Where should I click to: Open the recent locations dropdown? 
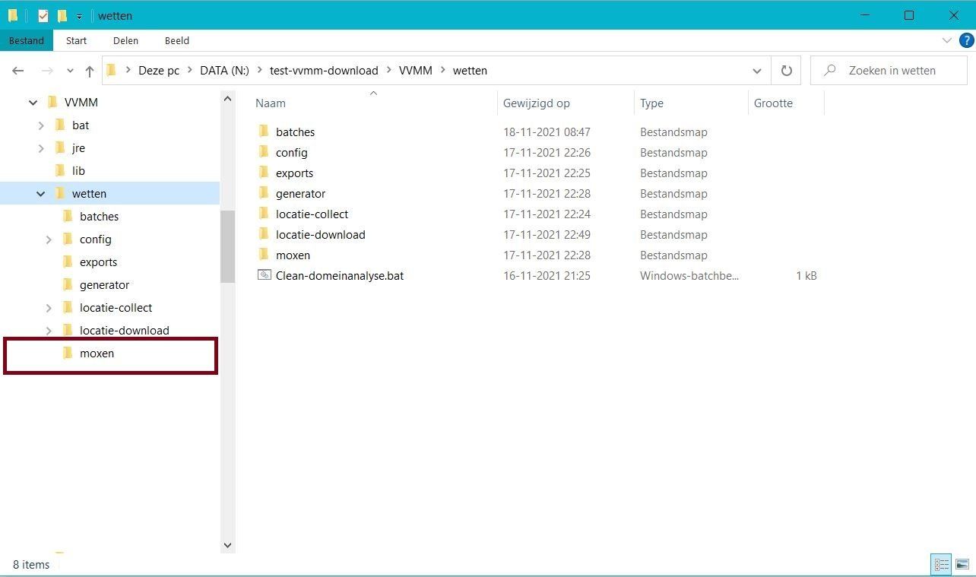70,71
